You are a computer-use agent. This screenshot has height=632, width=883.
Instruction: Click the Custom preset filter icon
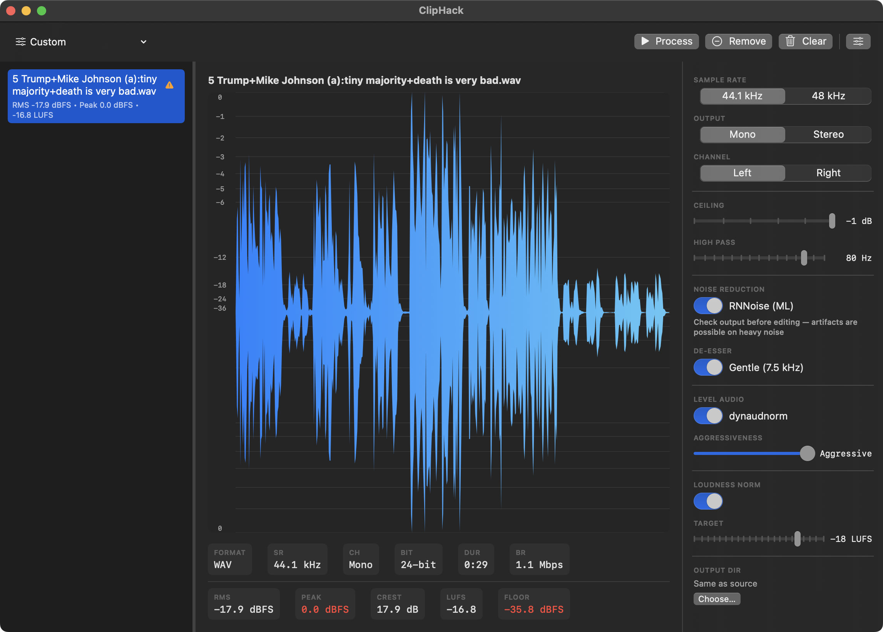pos(21,42)
